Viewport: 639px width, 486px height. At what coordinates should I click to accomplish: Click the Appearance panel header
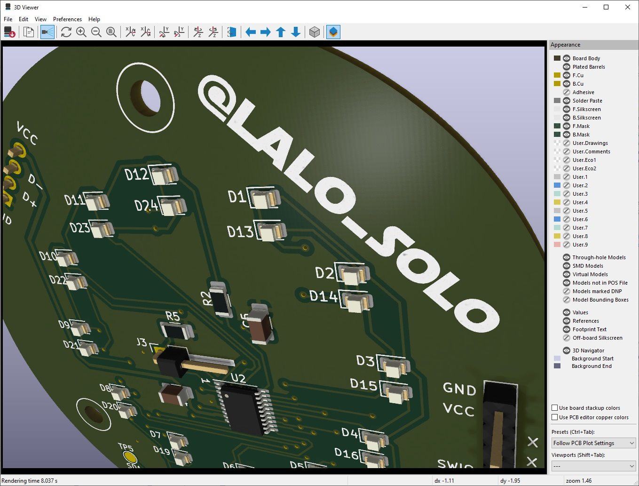593,45
